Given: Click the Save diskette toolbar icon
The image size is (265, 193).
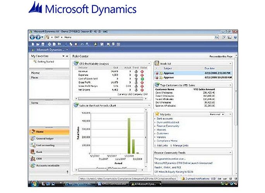Looking at the screenshot, I should coord(43,44).
